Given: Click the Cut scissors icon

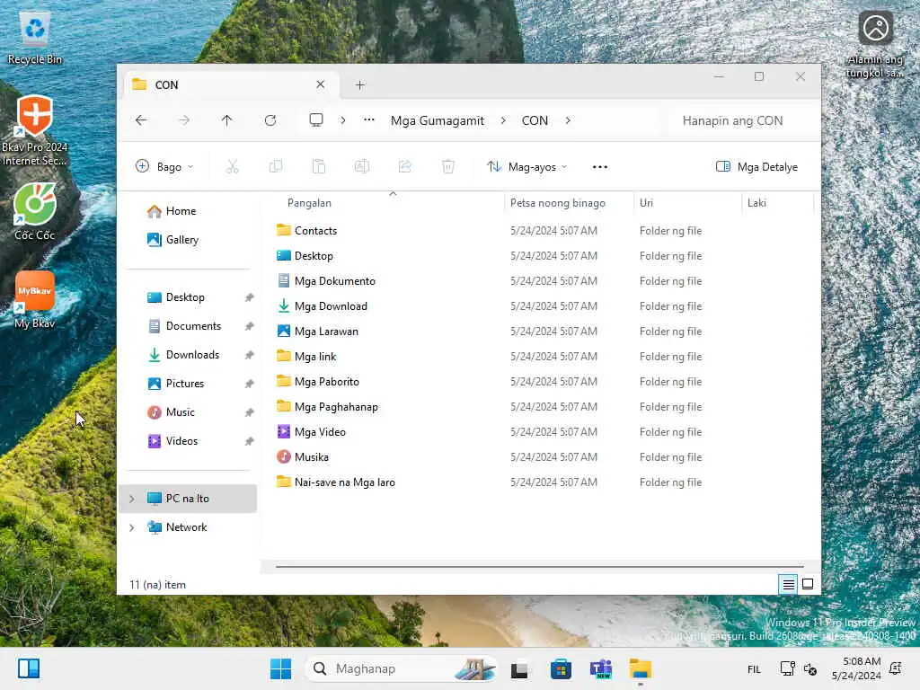Looking at the screenshot, I should coord(233,166).
